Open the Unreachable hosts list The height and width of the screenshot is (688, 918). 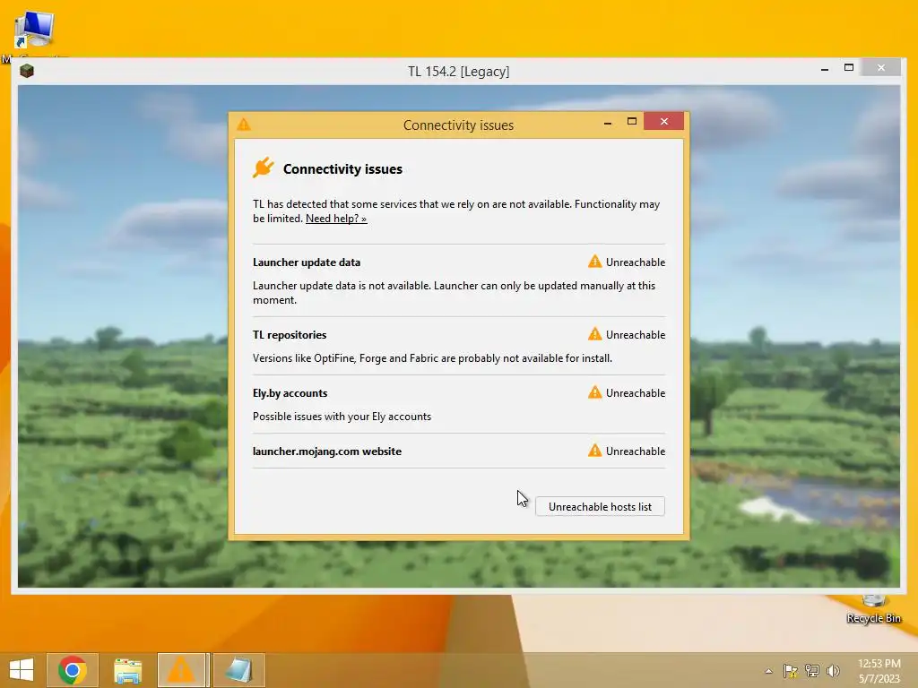point(600,507)
